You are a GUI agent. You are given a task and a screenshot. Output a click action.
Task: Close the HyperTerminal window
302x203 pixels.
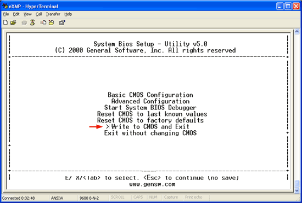[x=296, y=7]
